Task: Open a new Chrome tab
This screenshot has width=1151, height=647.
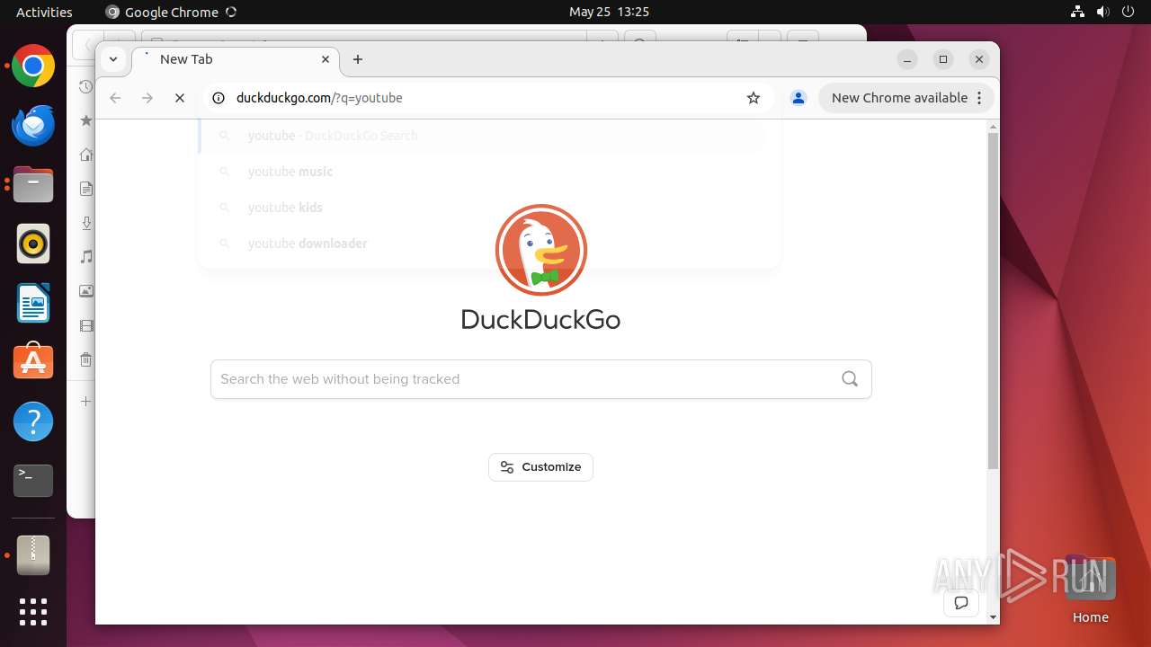Action: [x=358, y=59]
